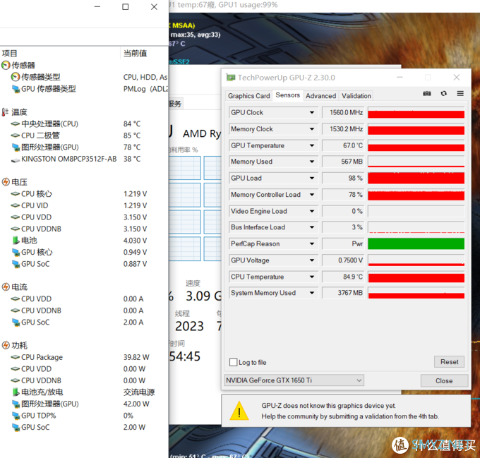Click the 42.00 W GPU power value
Screen dimensions: 480x458
click(136, 404)
